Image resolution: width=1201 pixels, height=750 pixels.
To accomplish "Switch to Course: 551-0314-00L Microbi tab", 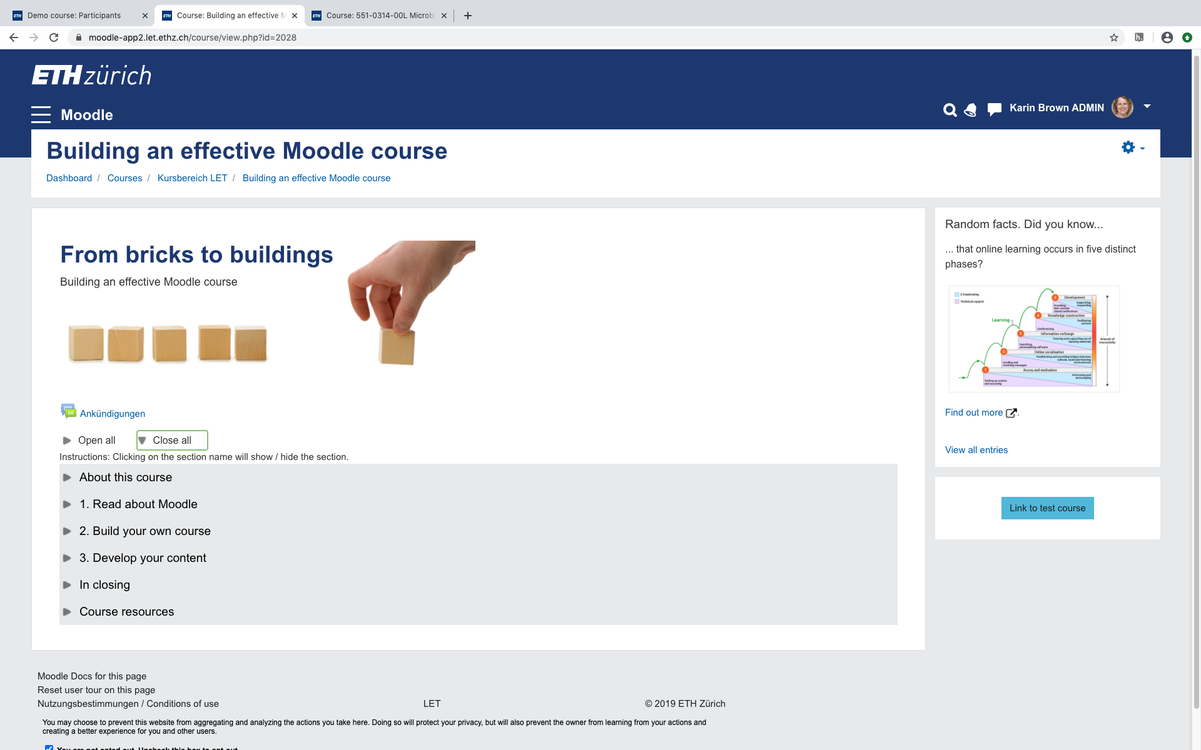I will coord(380,16).
